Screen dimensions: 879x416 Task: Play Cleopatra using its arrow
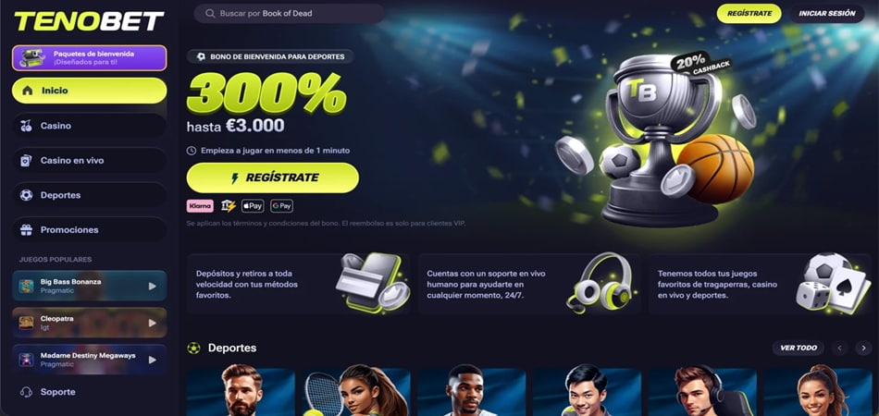click(153, 323)
